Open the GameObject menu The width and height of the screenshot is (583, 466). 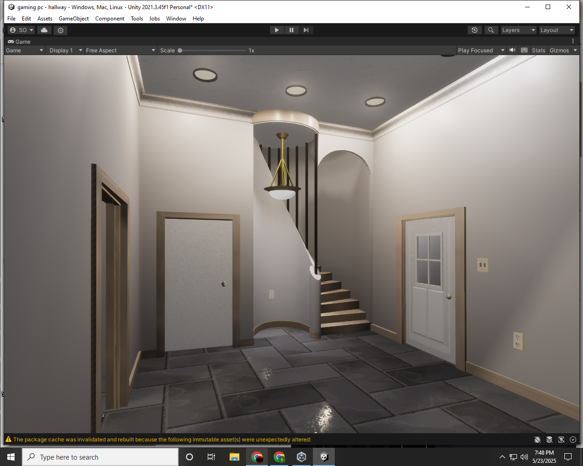(x=74, y=19)
